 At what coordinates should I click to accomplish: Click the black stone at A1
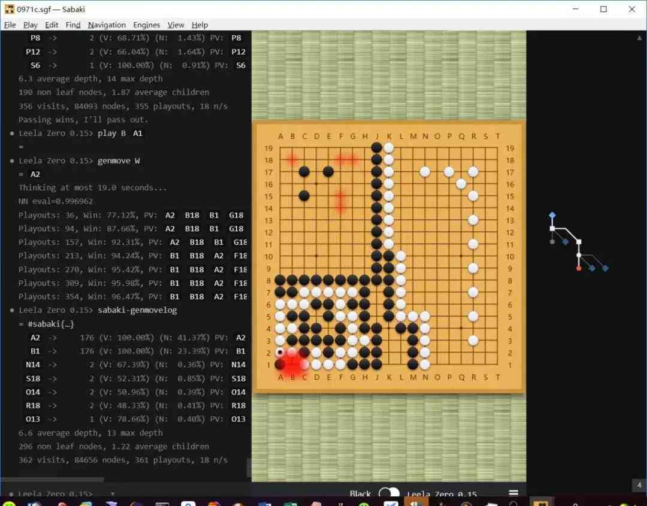(280, 365)
